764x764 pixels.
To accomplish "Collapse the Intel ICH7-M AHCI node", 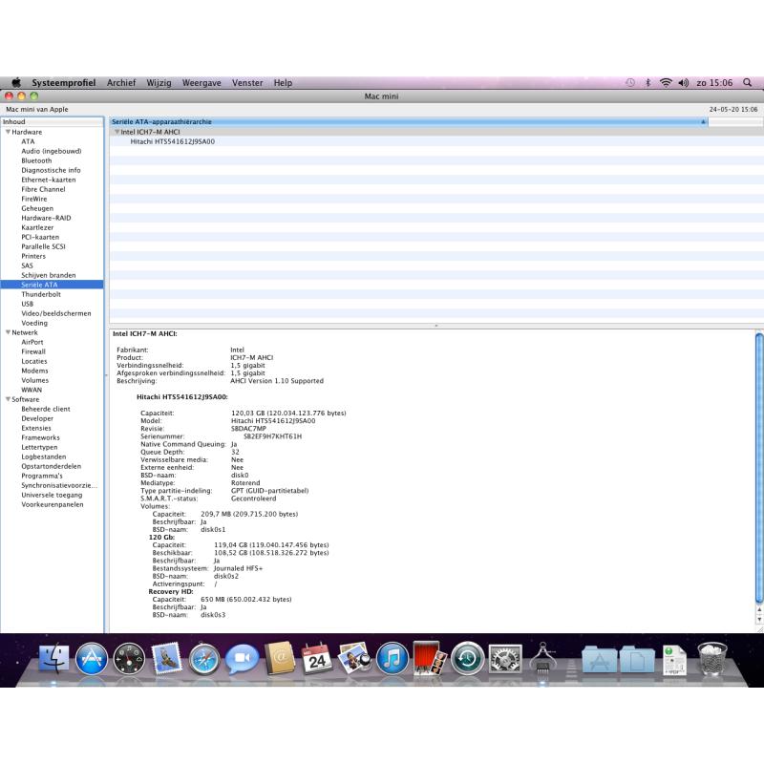I will click(x=117, y=132).
